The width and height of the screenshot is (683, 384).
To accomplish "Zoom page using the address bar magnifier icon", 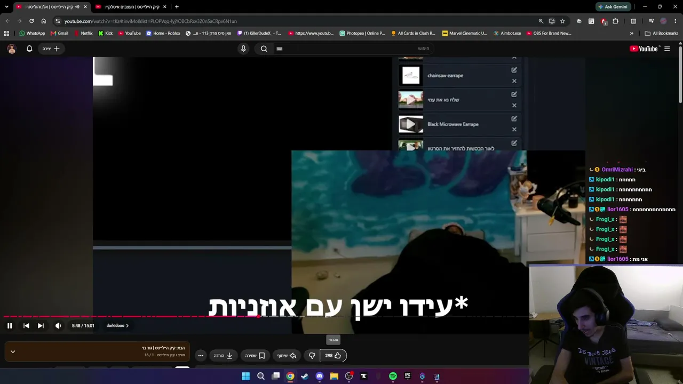I will coord(541,21).
